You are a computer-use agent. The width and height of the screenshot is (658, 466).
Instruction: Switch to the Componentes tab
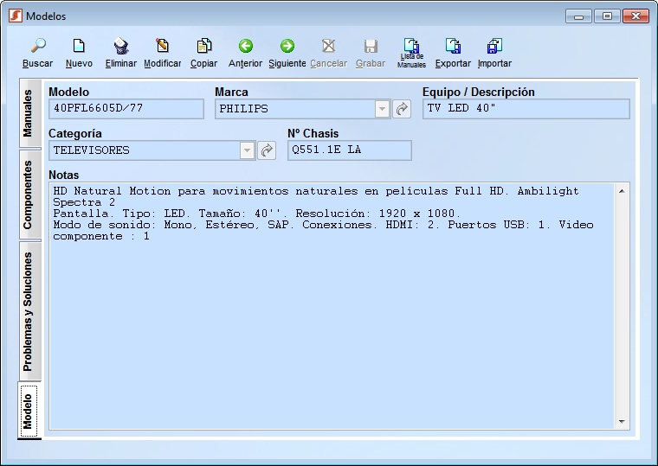click(29, 195)
